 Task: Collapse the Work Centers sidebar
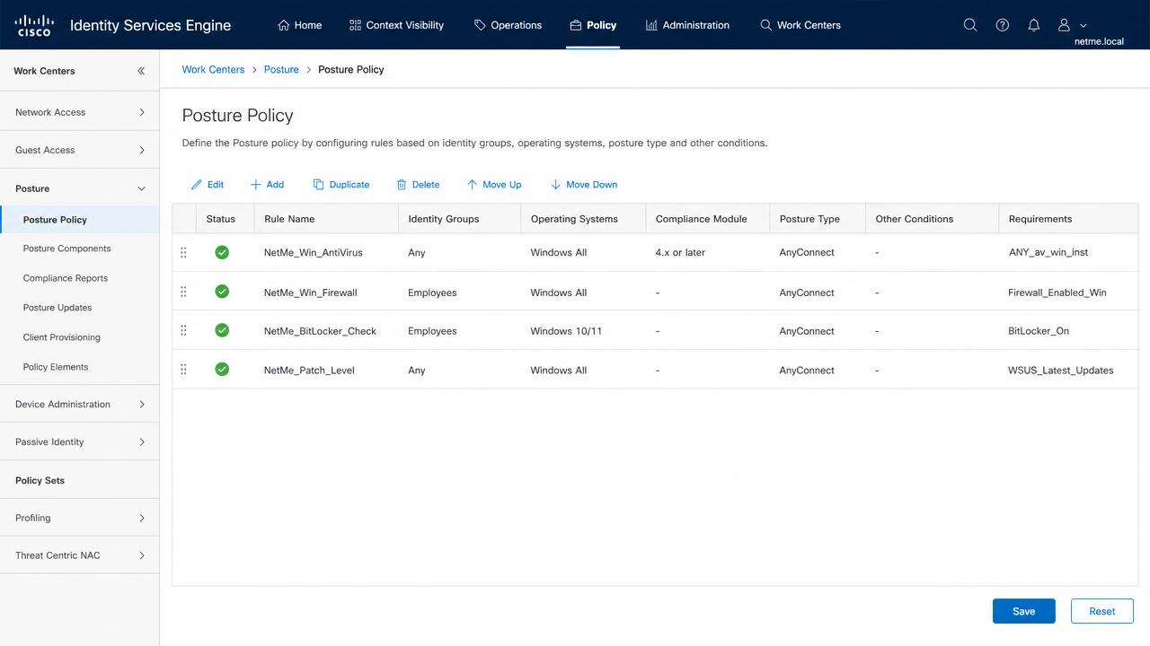click(141, 71)
